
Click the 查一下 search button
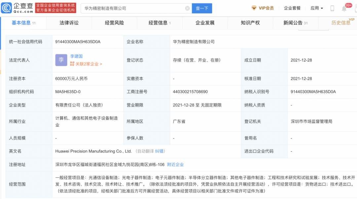point(202,8)
